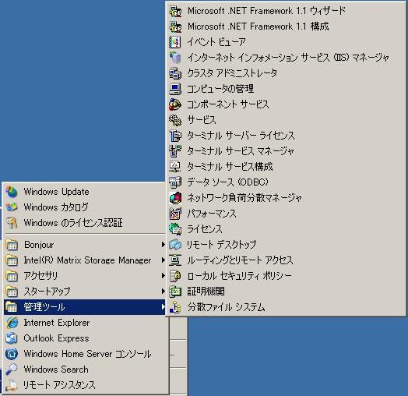Click the Windows Search magnifier icon

pyautogui.click(x=12, y=369)
